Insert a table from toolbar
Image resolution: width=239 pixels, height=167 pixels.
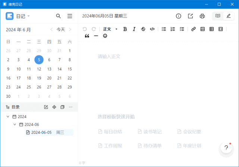(x=212, y=29)
